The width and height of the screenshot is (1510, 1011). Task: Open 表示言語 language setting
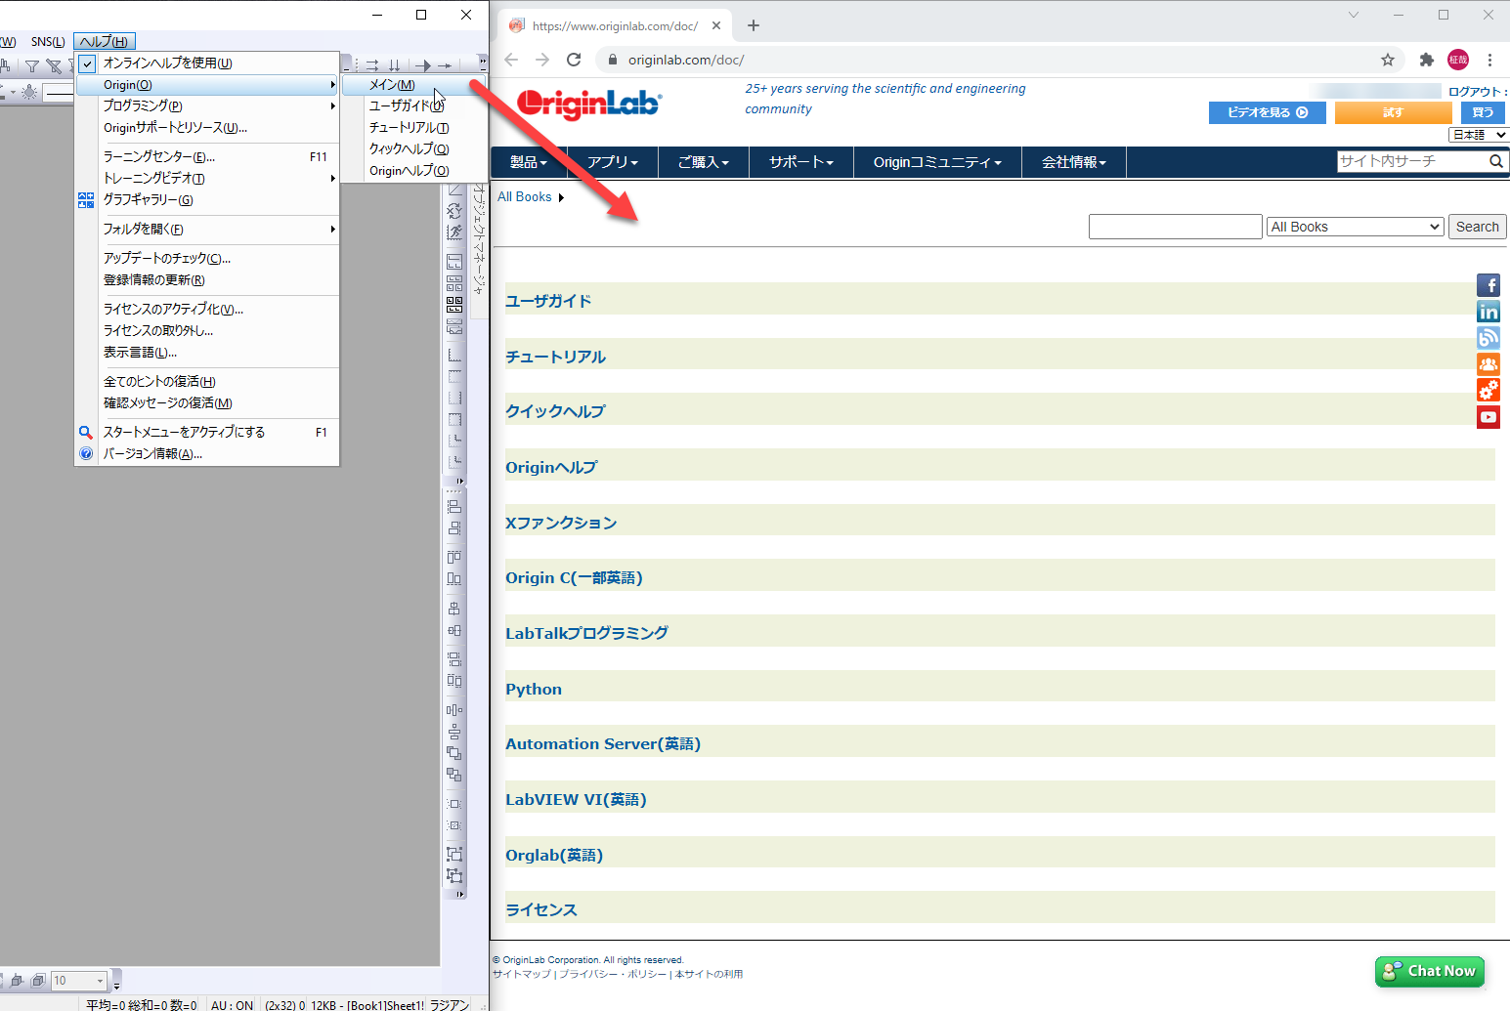pos(207,353)
